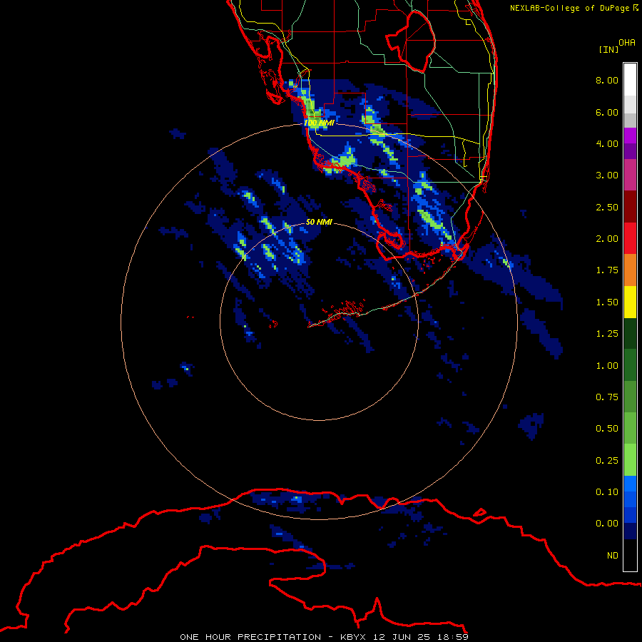The width and height of the screenshot is (642, 642).
Task: Pick the yellow swatch beside 1.50
Action: point(630,302)
